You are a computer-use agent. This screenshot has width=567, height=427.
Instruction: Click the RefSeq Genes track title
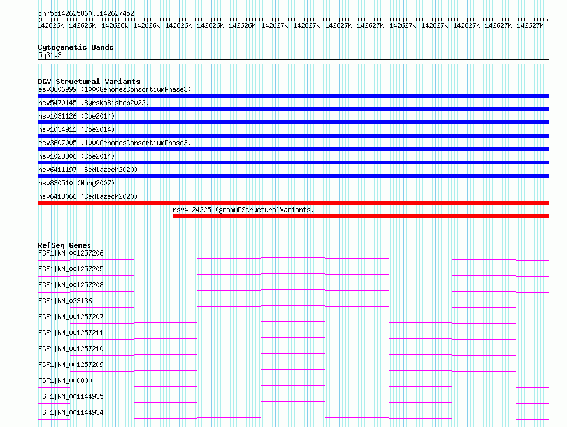[64, 245]
